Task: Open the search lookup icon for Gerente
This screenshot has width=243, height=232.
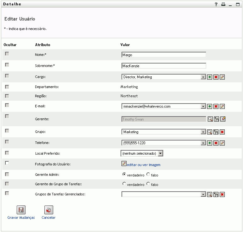Action: [210, 119]
